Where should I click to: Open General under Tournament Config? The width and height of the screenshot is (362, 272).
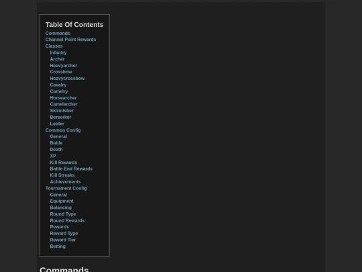pos(58,195)
